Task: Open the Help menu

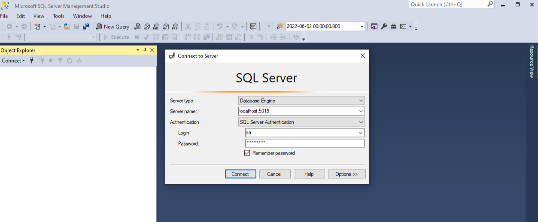Action: tap(106, 16)
